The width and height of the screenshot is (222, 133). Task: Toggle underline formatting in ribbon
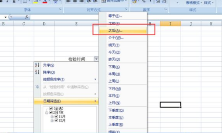click(14, 1)
